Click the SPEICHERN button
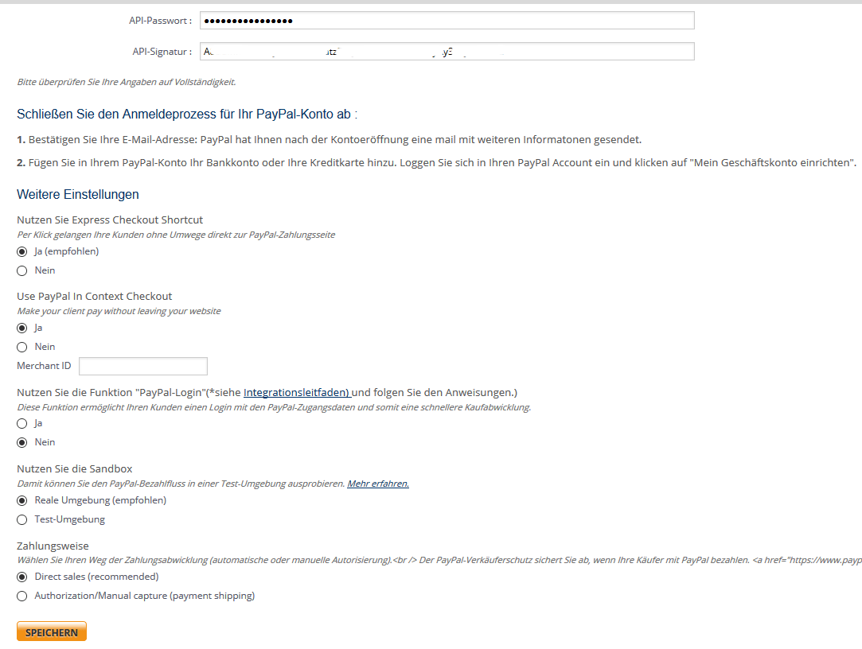This screenshot has width=862, height=649. [52, 632]
